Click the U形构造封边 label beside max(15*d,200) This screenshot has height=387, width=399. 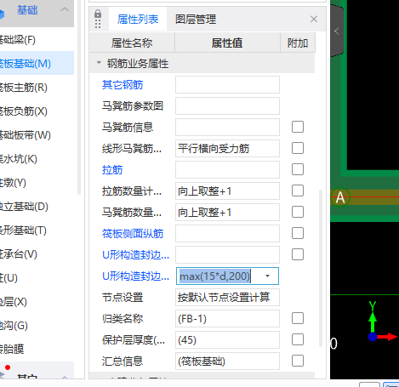(x=135, y=276)
